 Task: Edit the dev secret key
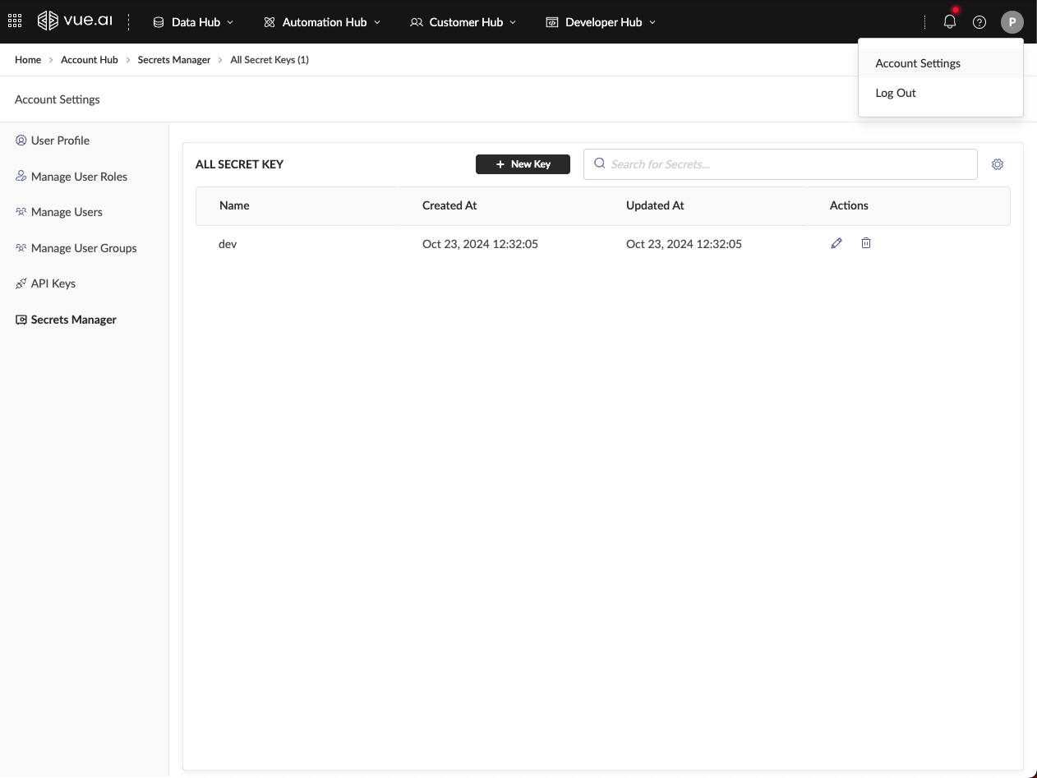(837, 243)
